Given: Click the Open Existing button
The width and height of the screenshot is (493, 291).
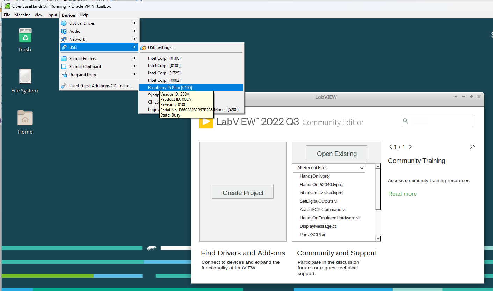Looking at the screenshot, I should tap(336, 153).
